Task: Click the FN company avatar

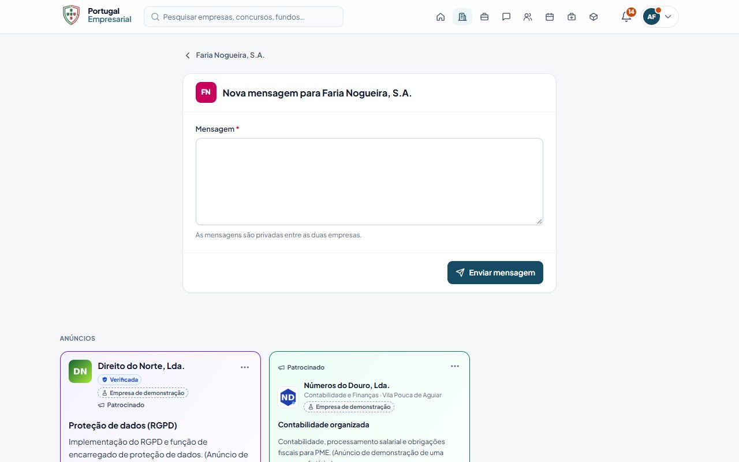Action: 206,92
